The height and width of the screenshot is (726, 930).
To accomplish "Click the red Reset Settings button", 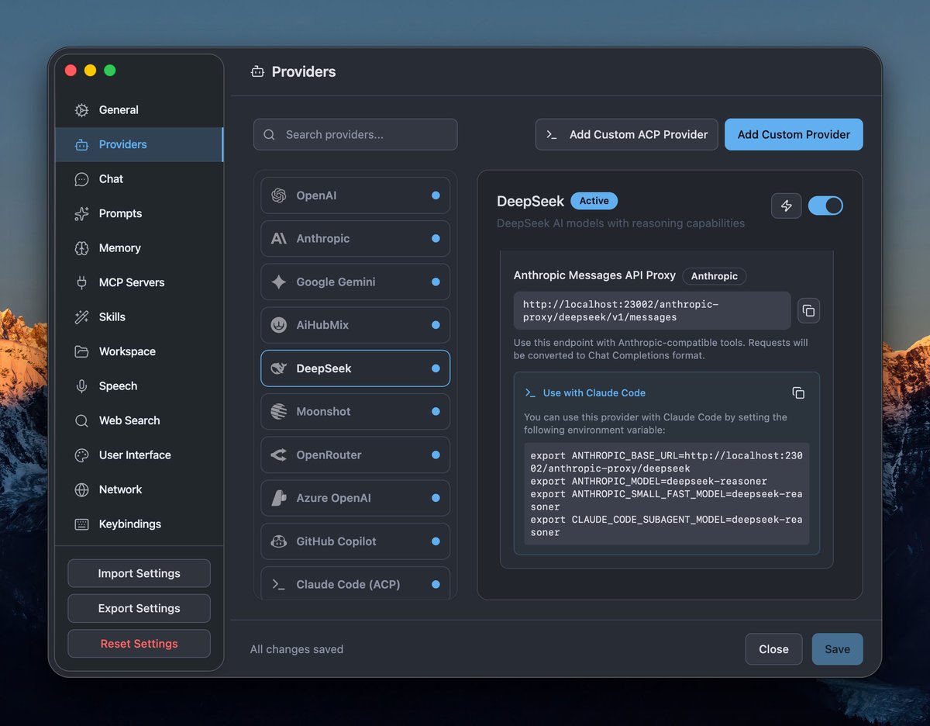I will click(x=139, y=644).
